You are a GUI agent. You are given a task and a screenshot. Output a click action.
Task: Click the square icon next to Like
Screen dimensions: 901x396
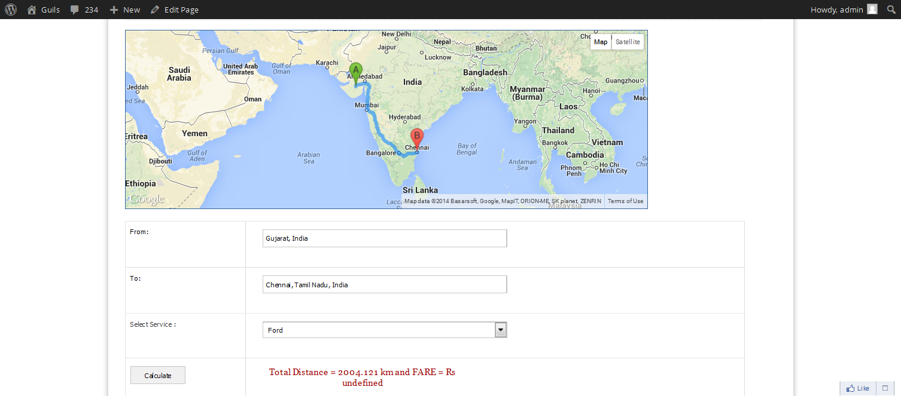coord(885,388)
